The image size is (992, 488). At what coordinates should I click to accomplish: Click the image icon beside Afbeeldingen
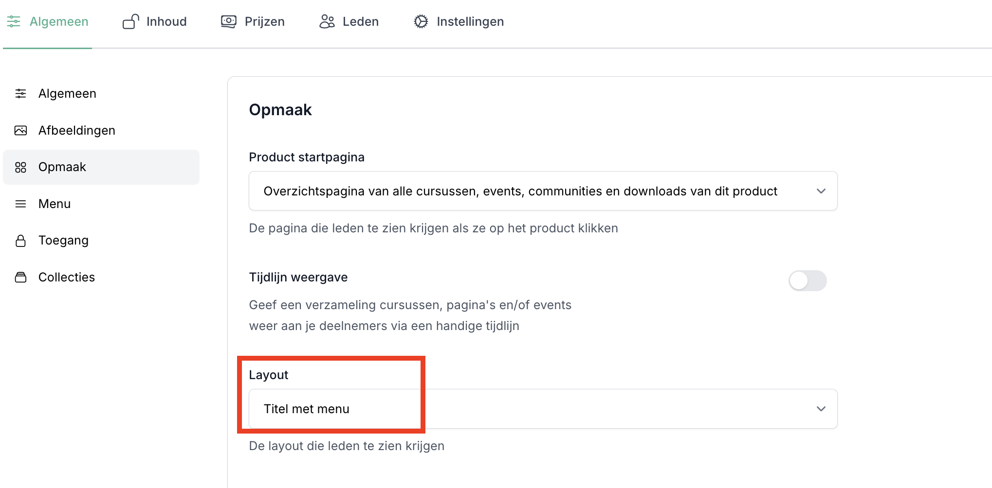[x=20, y=130]
